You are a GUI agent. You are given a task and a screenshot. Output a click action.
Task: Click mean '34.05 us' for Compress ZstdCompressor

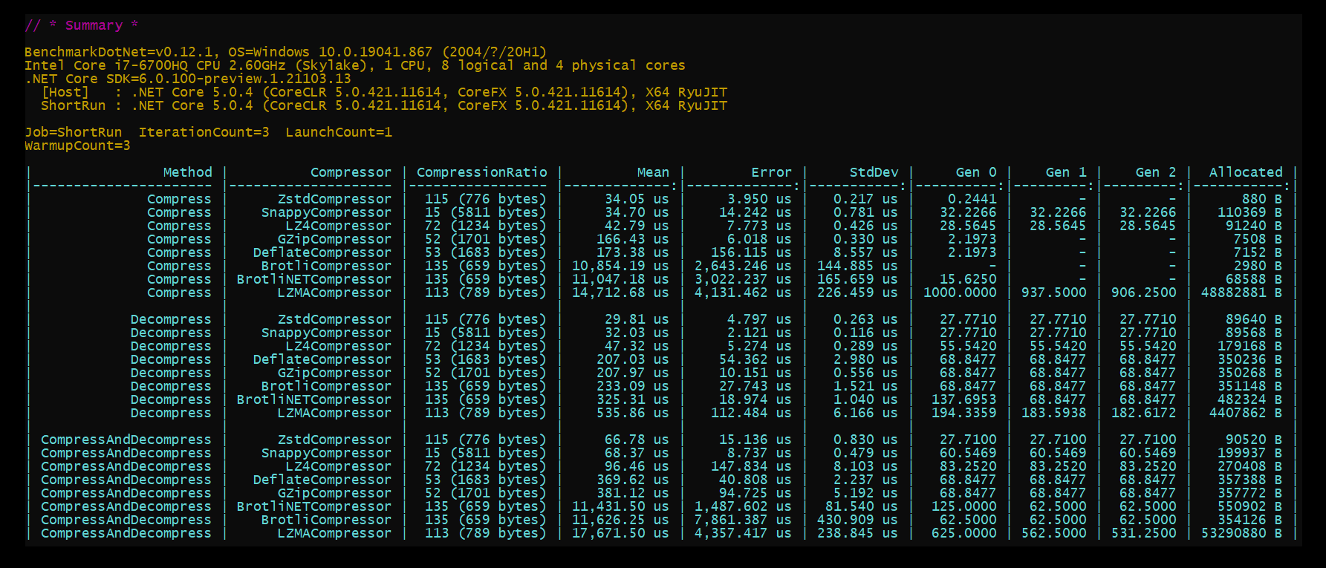coord(637,199)
